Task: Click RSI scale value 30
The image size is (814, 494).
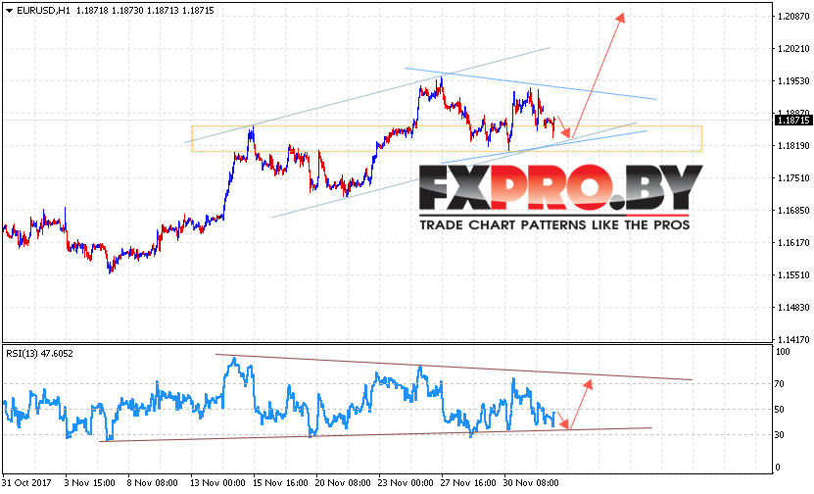Action: point(779,435)
